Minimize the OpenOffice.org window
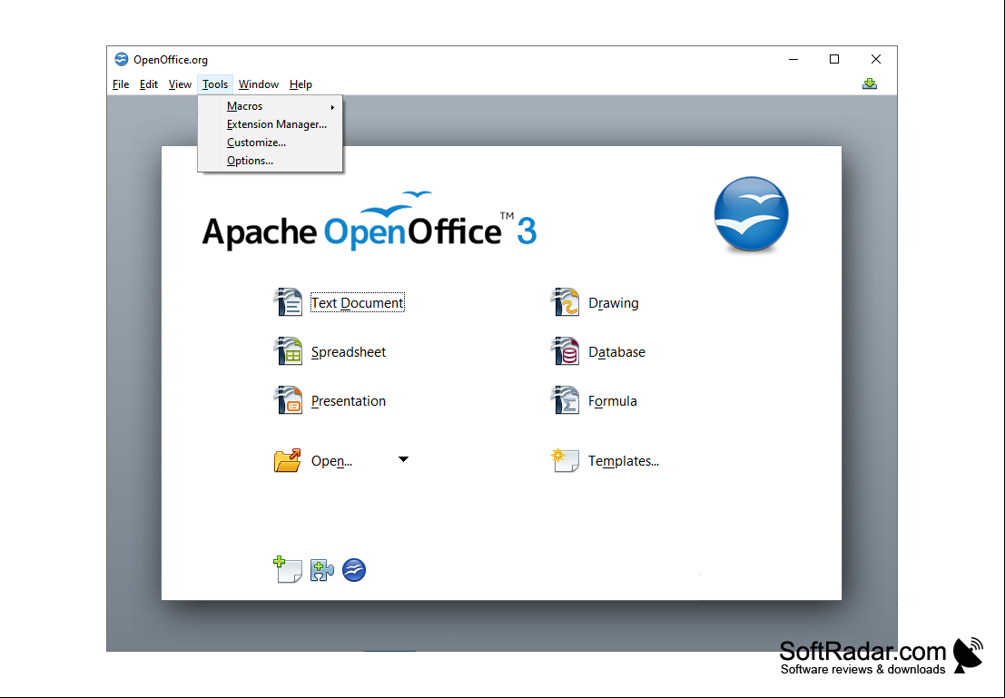The image size is (1005, 698). [x=793, y=59]
